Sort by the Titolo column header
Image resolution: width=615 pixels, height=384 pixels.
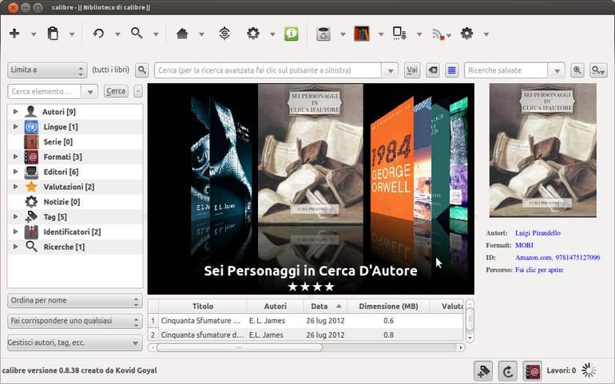click(x=203, y=307)
